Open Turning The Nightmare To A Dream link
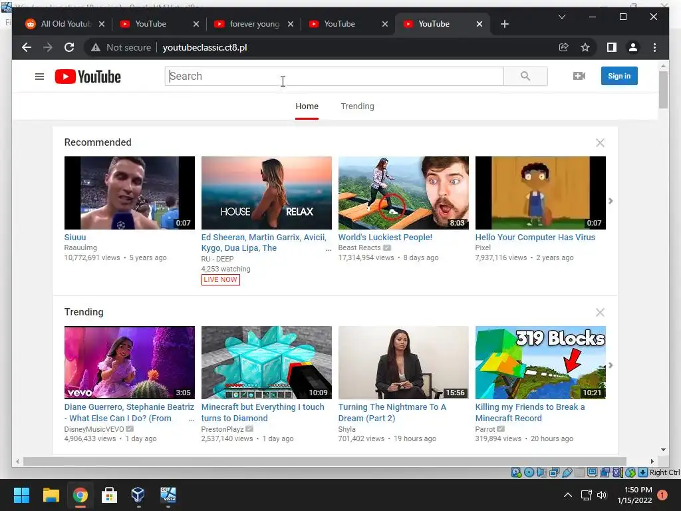681x511 pixels. [392, 413]
